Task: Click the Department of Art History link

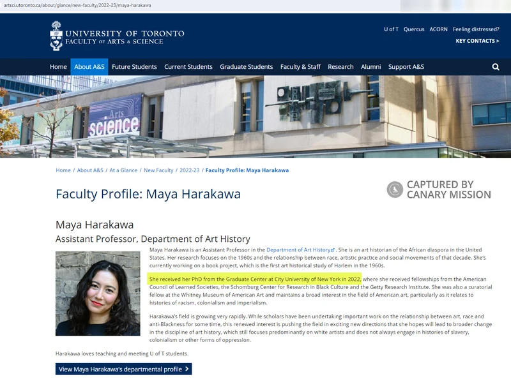Action: tap(300, 249)
